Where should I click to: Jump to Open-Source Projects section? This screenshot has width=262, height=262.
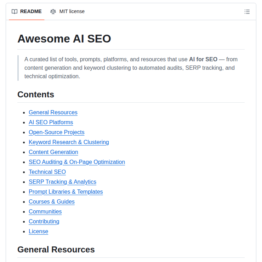[x=57, y=132]
